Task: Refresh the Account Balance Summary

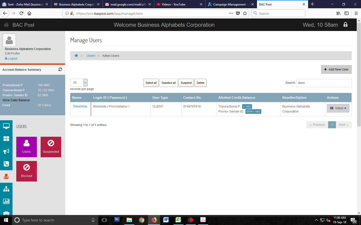Action: pos(60,69)
